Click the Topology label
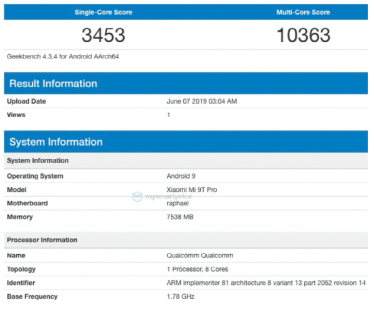The height and width of the screenshot is (309, 374). [21, 269]
